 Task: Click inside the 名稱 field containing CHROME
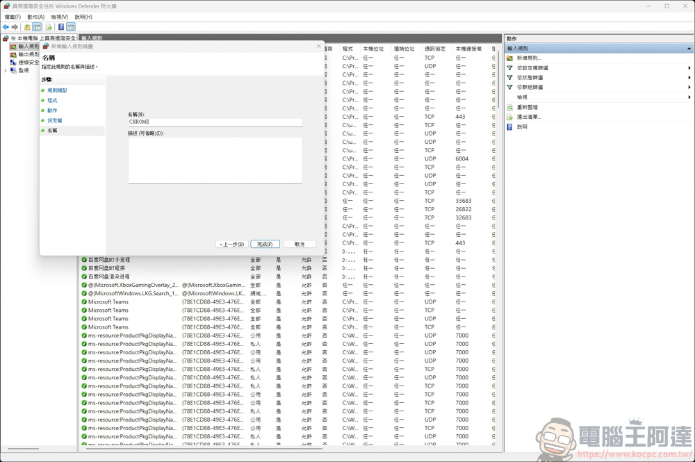(215, 123)
